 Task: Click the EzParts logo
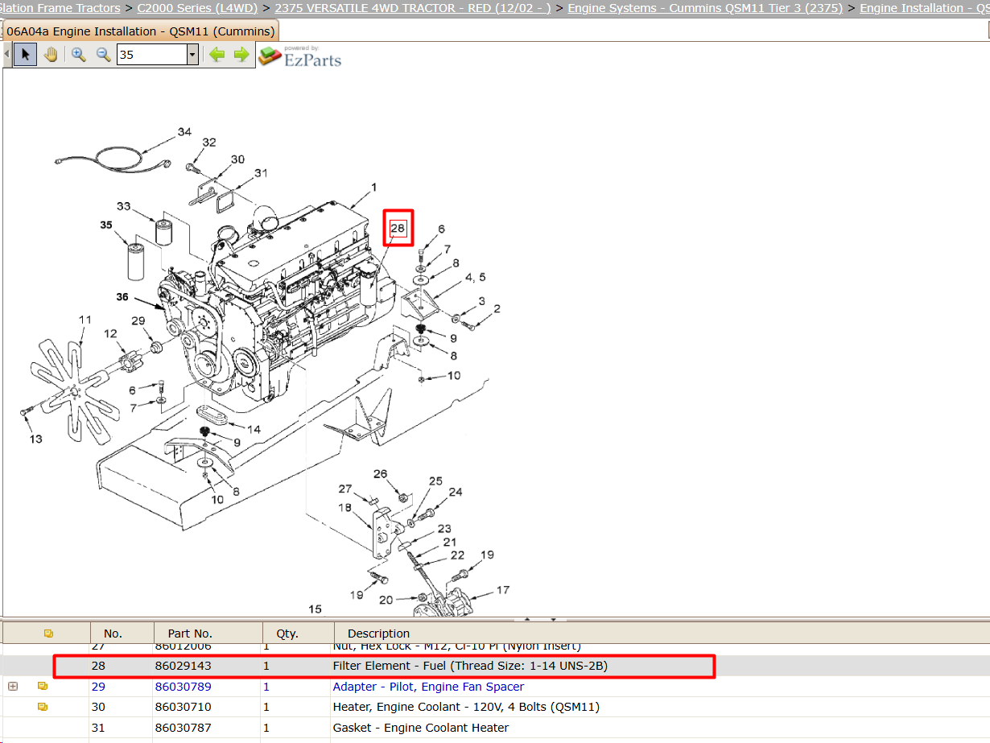click(x=299, y=56)
